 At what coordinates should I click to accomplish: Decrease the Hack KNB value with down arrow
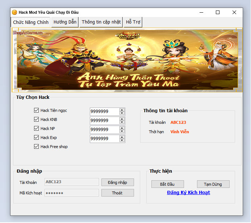coord(122,122)
